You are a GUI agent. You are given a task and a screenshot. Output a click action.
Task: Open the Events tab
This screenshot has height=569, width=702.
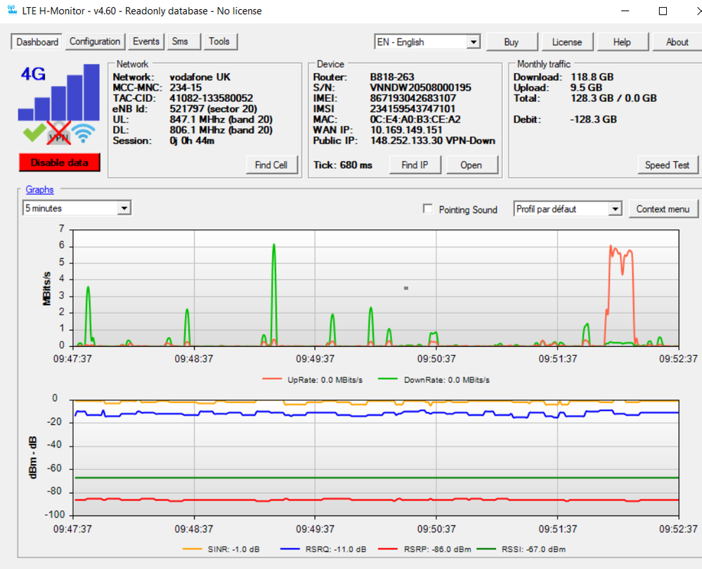(145, 41)
